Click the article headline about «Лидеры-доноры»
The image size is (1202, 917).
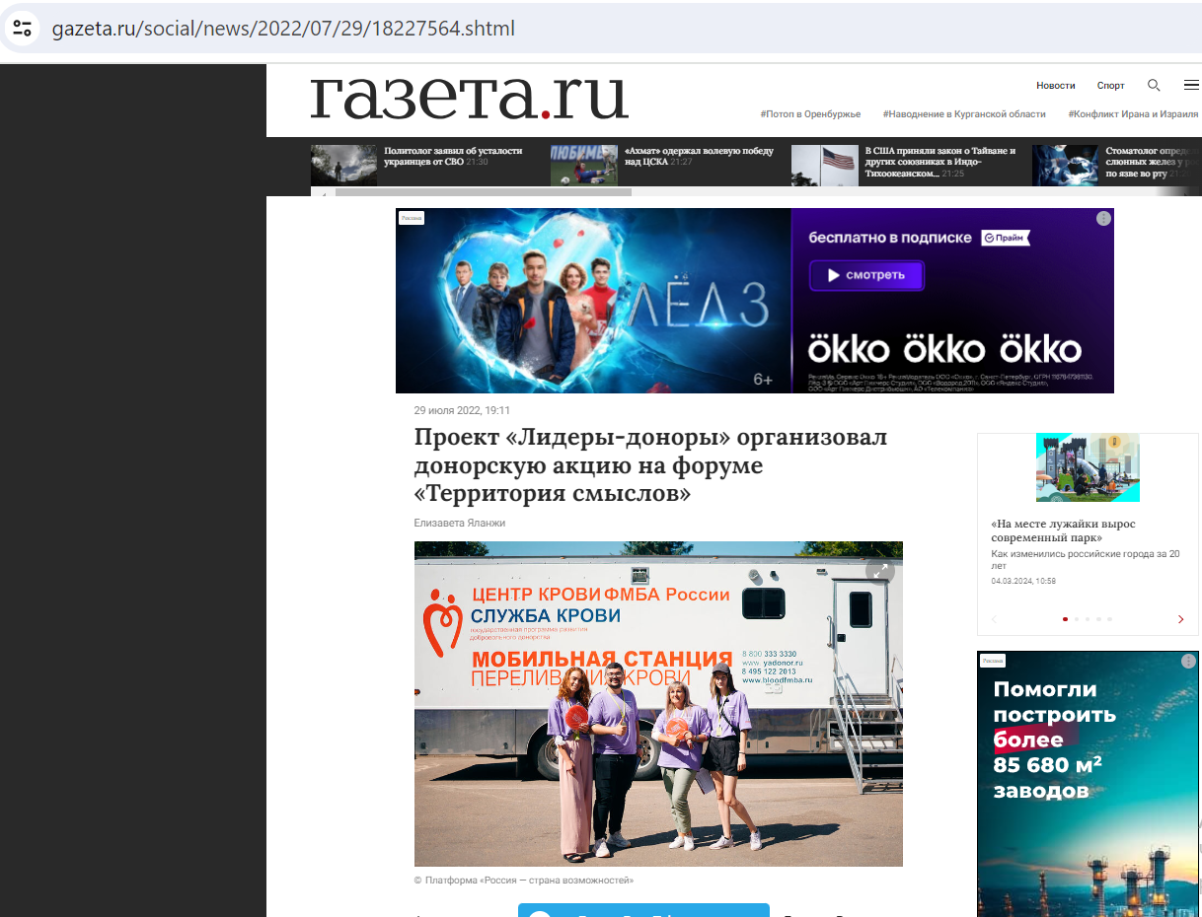coord(650,464)
